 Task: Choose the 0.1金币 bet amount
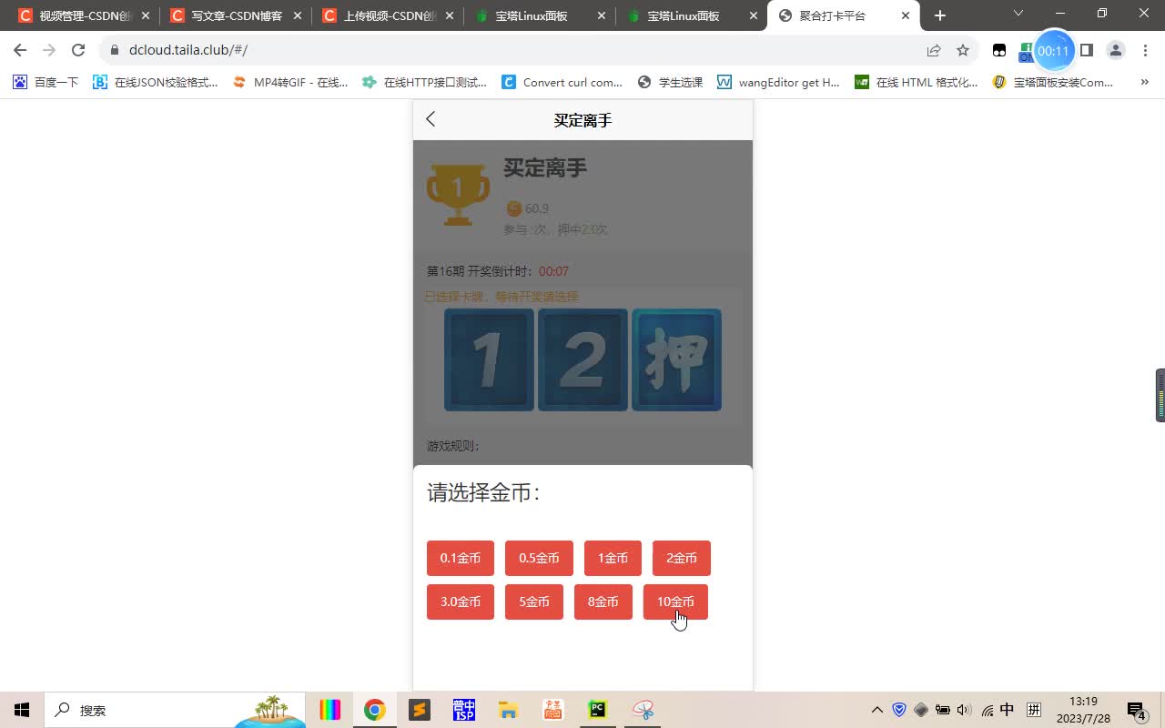[x=461, y=558]
